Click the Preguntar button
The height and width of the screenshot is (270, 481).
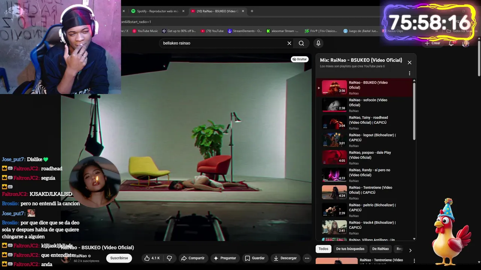pyautogui.click(x=225, y=258)
